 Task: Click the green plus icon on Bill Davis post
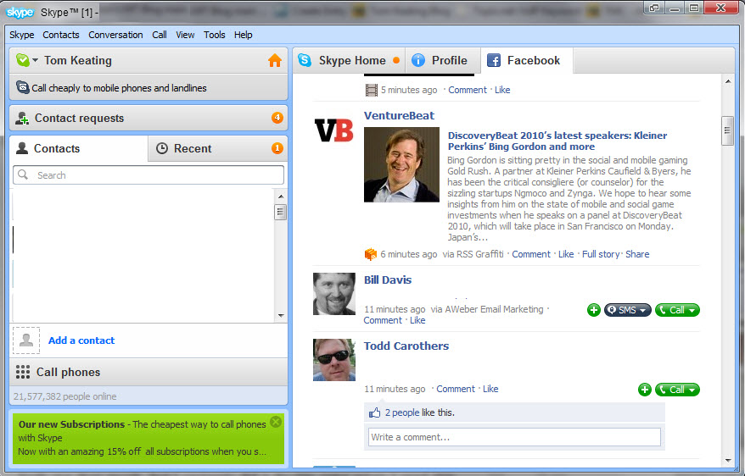594,310
